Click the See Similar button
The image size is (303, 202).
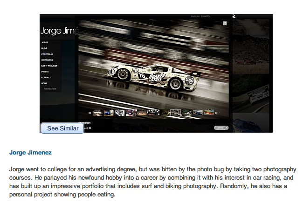coord(62,128)
